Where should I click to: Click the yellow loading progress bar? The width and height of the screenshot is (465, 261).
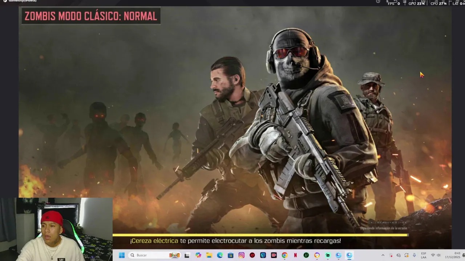pyautogui.click(x=260, y=235)
